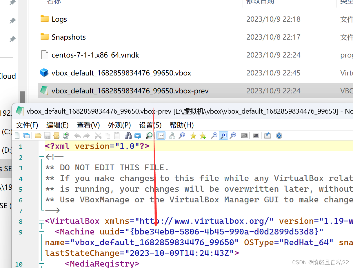353x268 pixels.
Task: Click the date 2023/10/9 22:45
Action: [x=273, y=73]
